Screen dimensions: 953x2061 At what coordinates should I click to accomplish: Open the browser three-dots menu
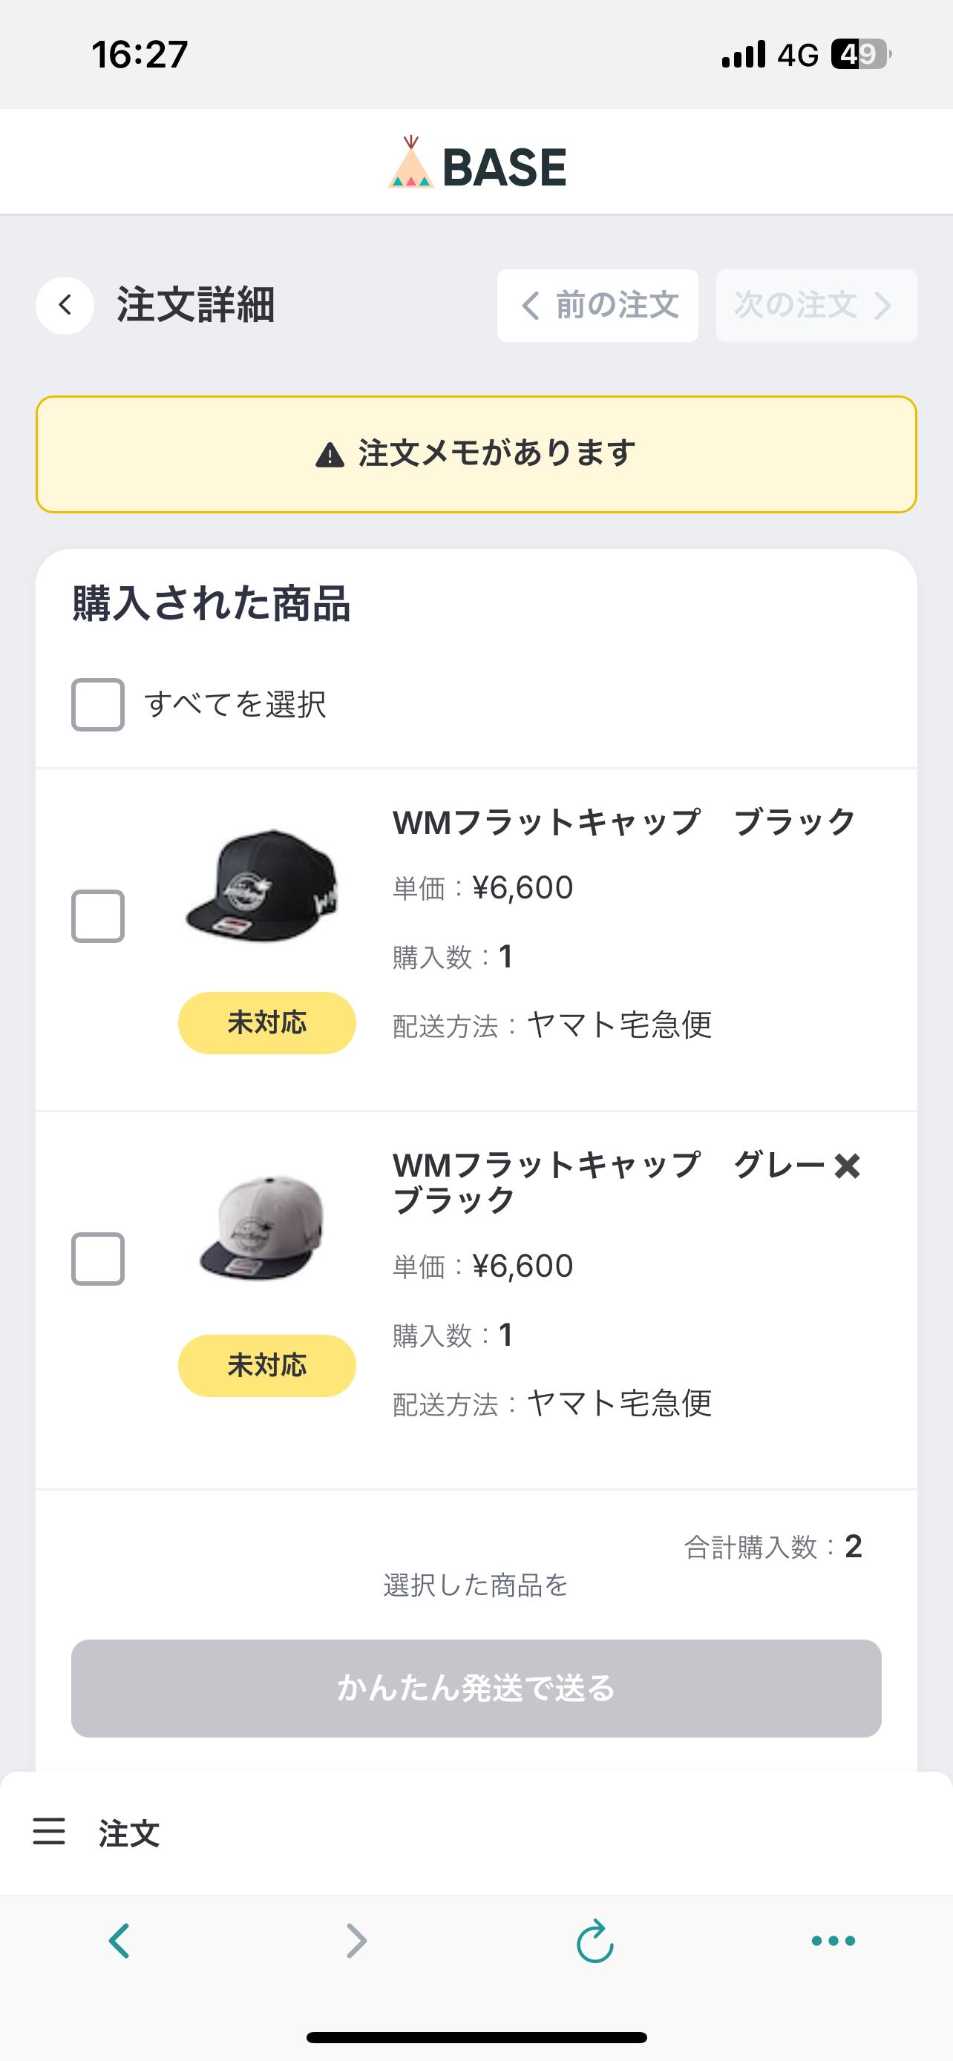[833, 1940]
